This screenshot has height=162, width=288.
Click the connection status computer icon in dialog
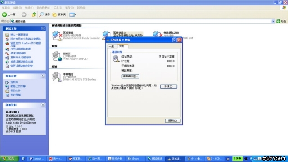coord(116,58)
